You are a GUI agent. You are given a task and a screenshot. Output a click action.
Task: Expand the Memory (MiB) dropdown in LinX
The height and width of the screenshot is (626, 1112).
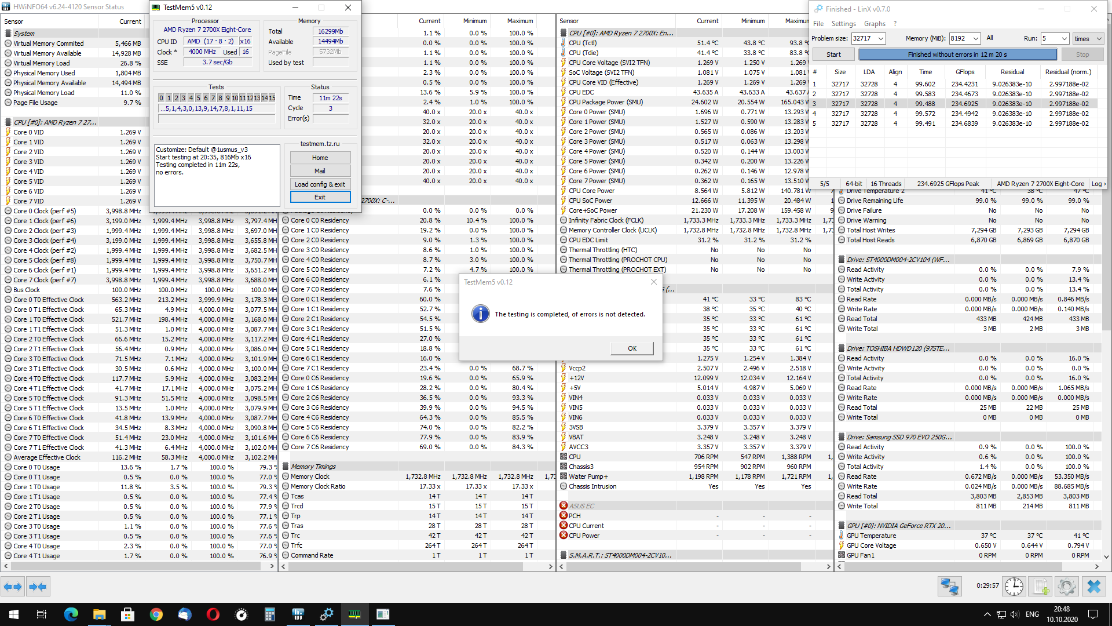975,38
